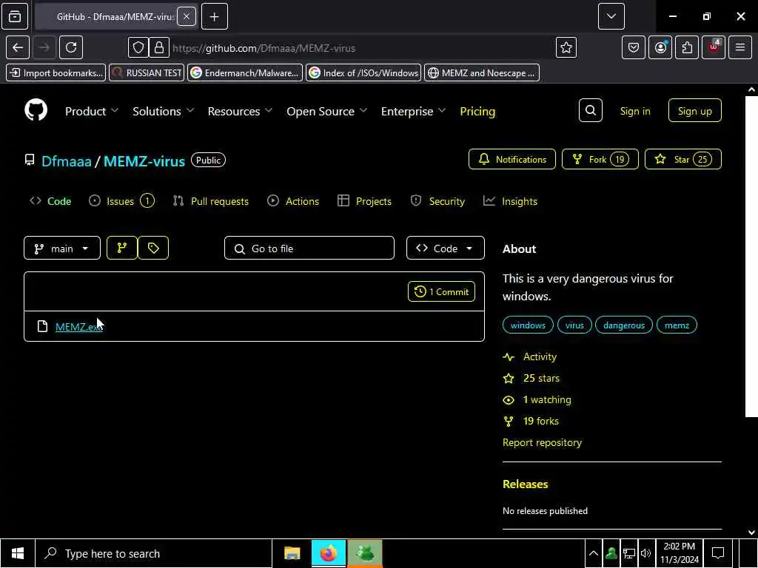Click the browser address bar URL

click(x=264, y=48)
